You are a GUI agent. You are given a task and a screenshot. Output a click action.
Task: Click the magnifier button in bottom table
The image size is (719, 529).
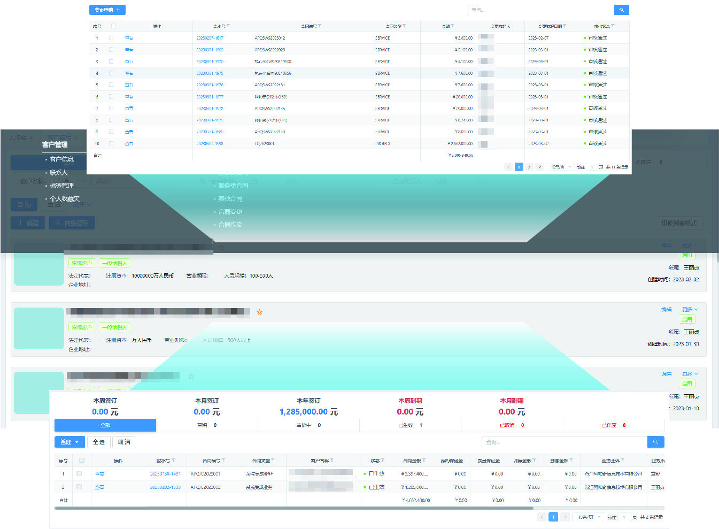pyautogui.click(x=655, y=442)
